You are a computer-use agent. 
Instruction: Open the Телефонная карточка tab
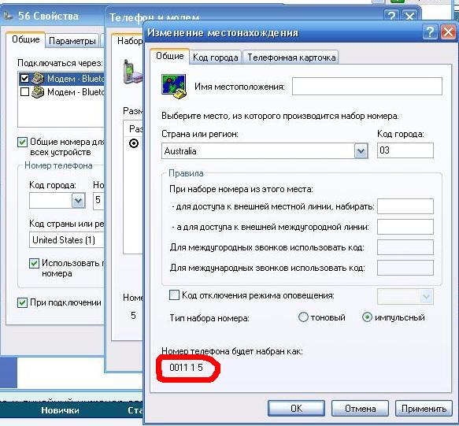[291, 57]
